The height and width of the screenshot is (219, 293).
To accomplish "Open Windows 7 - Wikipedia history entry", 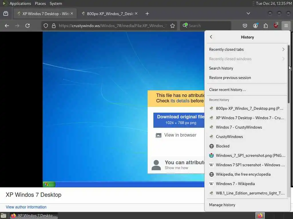I will pos(247,184).
